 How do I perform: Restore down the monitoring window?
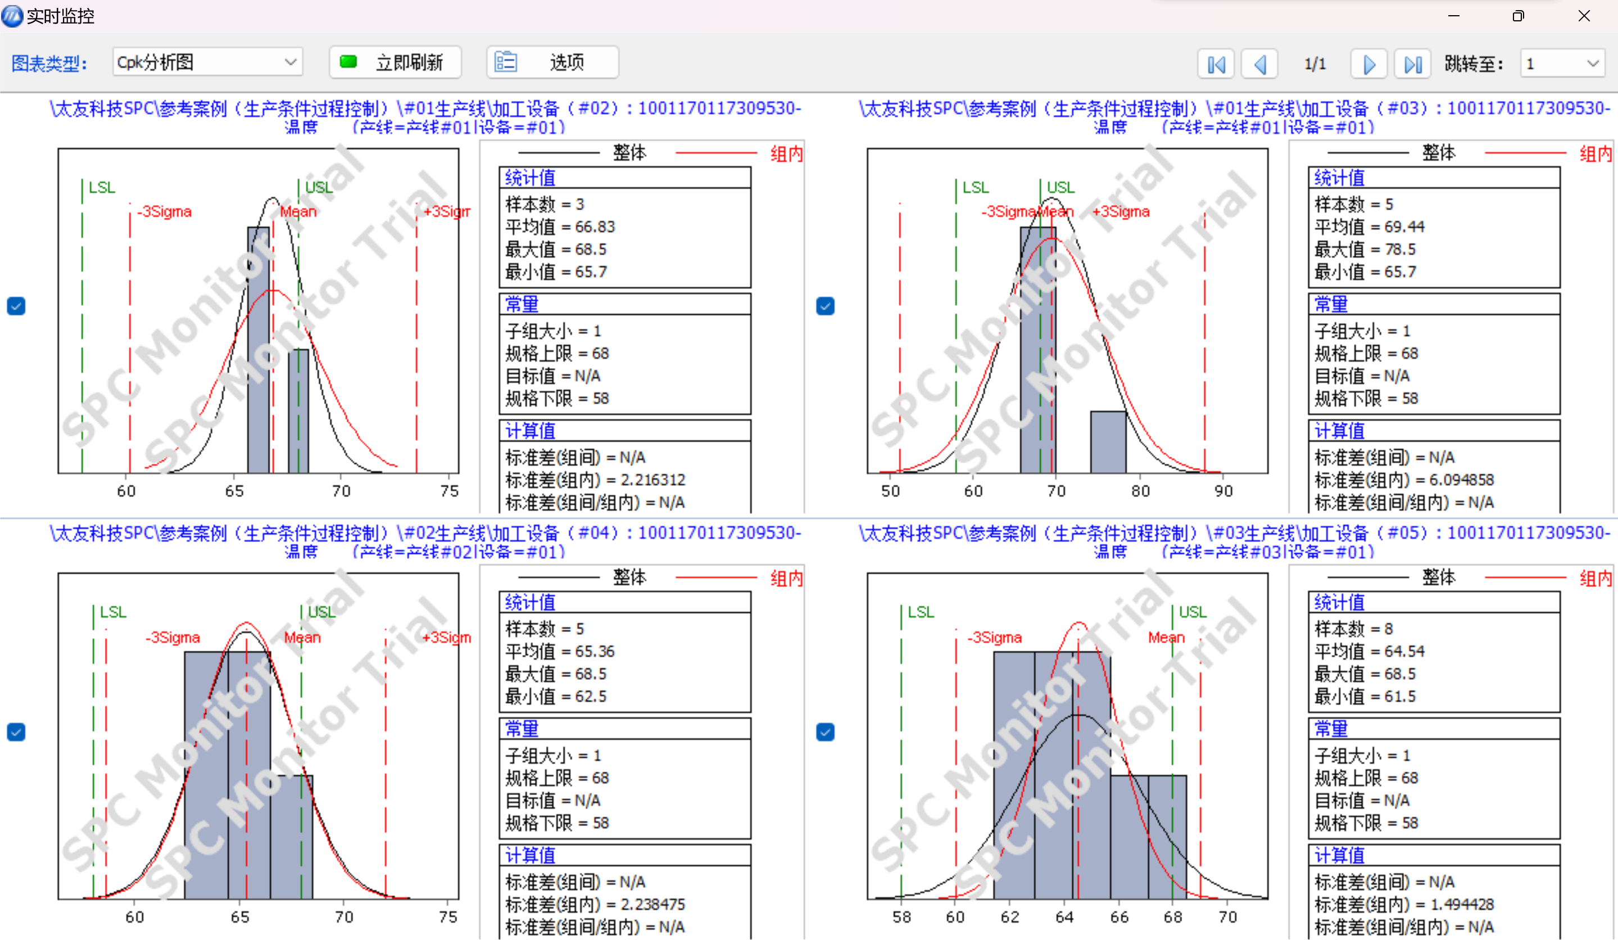(x=1518, y=16)
